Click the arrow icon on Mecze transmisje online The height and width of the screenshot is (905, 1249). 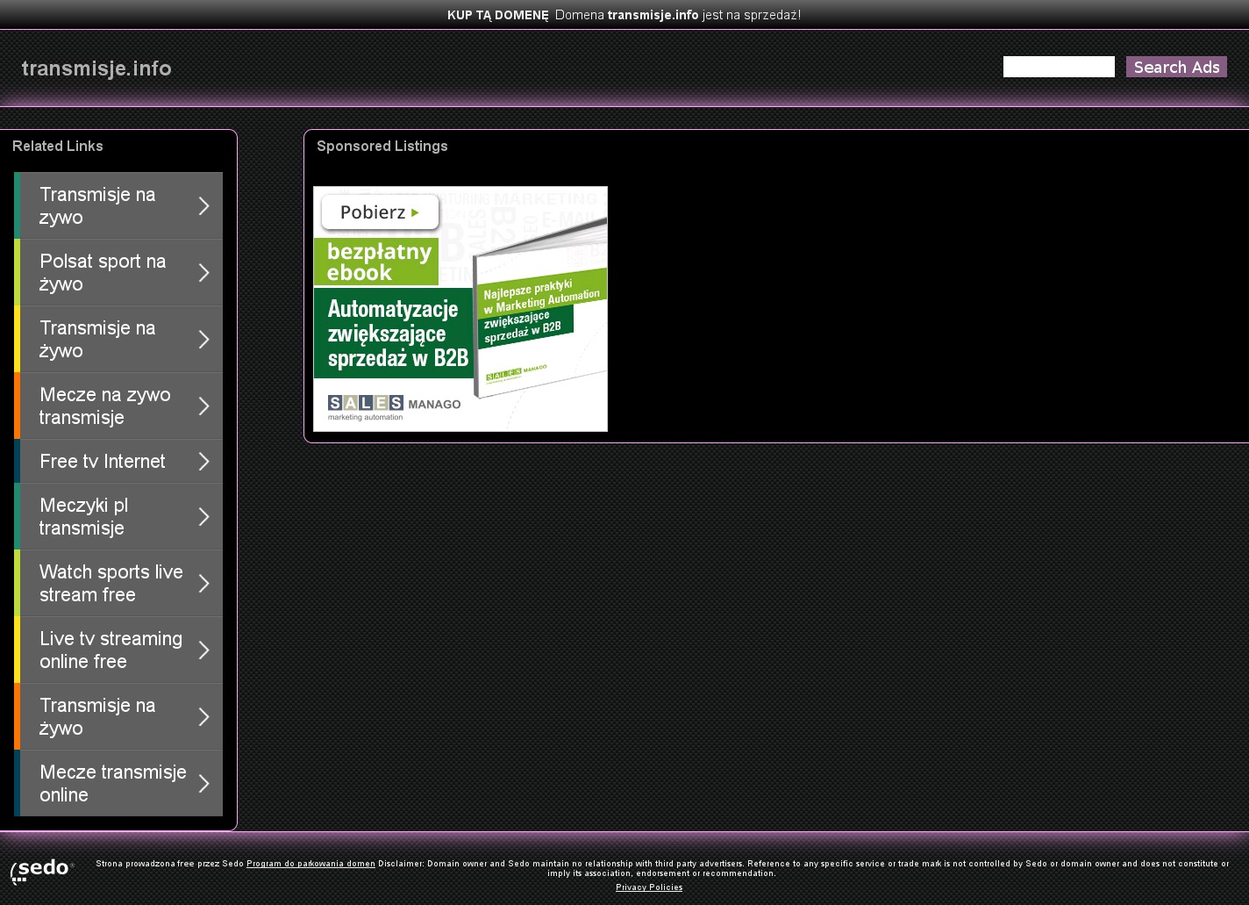(203, 784)
